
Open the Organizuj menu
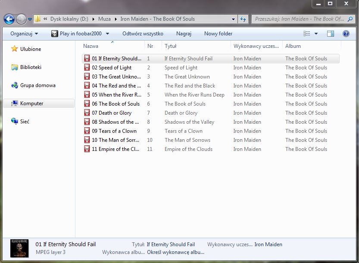[24, 34]
